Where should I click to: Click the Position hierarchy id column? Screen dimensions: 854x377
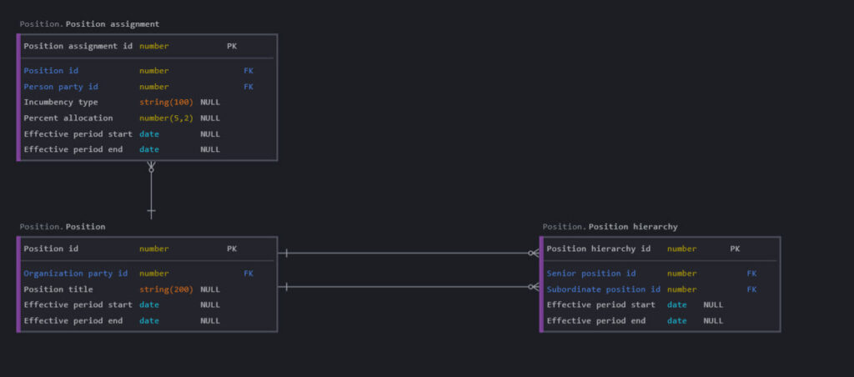pos(598,249)
